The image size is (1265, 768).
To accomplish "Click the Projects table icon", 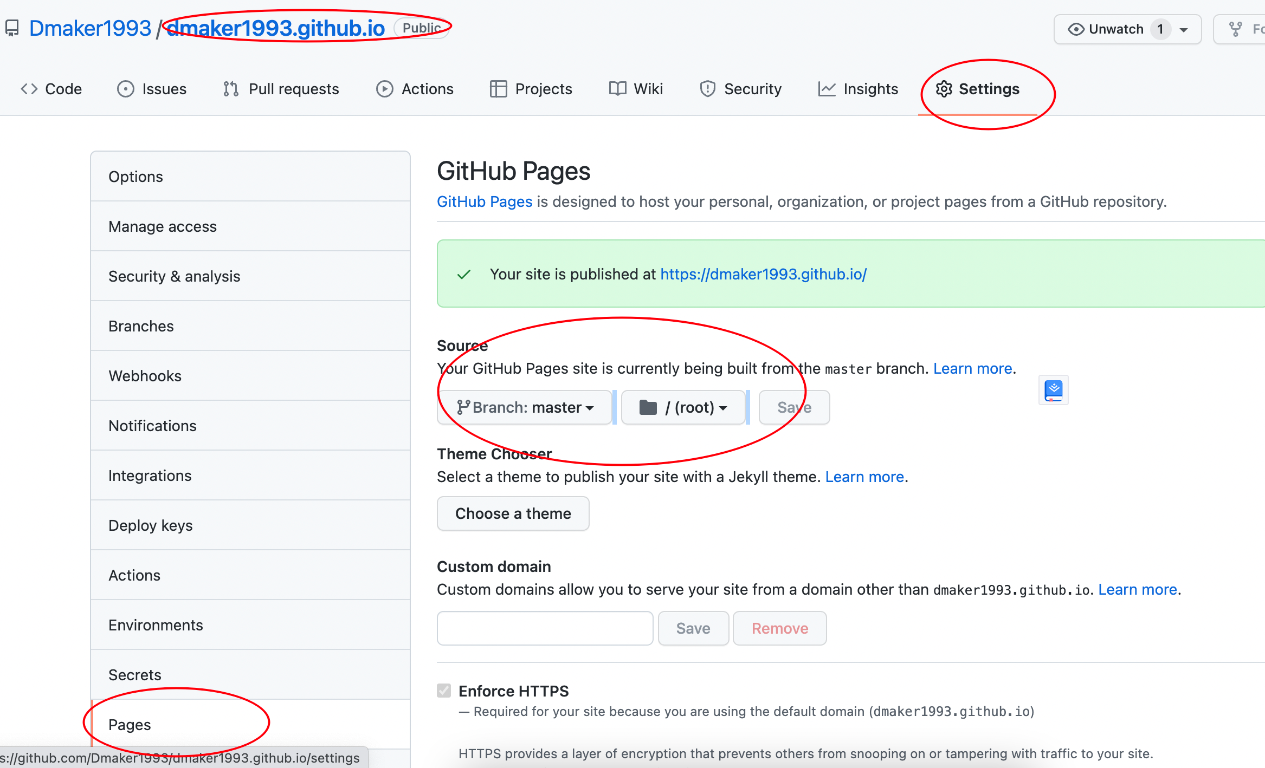I will pyautogui.click(x=498, y=89).
